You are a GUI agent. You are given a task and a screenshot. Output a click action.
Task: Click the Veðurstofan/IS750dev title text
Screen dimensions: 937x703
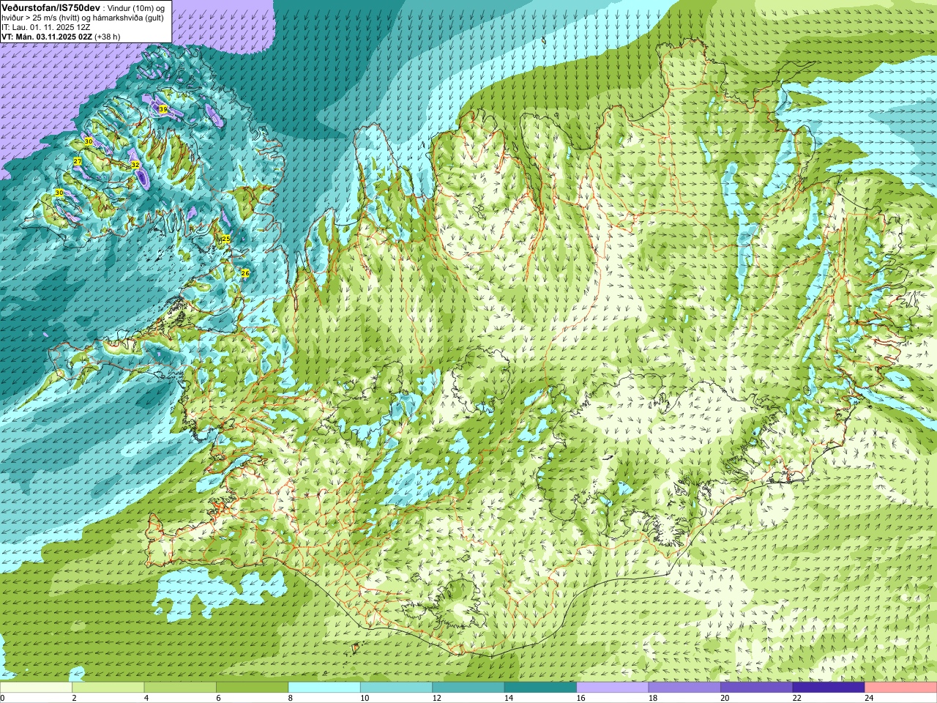pos(51,7)
